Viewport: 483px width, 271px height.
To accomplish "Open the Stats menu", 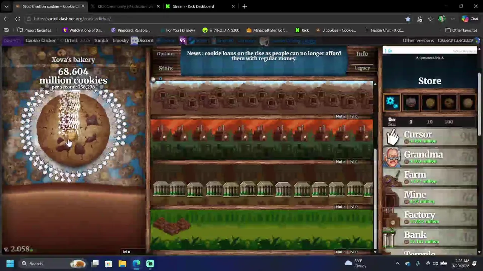I will [x=166, y=68].
